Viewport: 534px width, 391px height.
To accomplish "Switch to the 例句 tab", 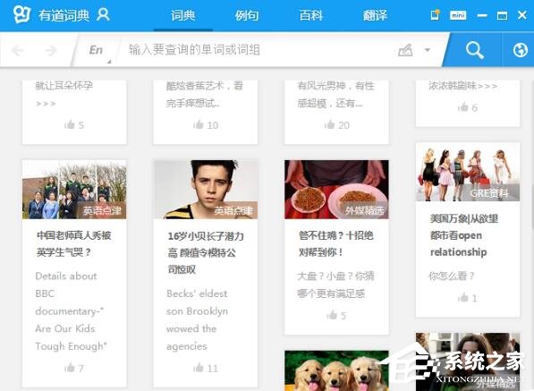I will tap(247, 15).
